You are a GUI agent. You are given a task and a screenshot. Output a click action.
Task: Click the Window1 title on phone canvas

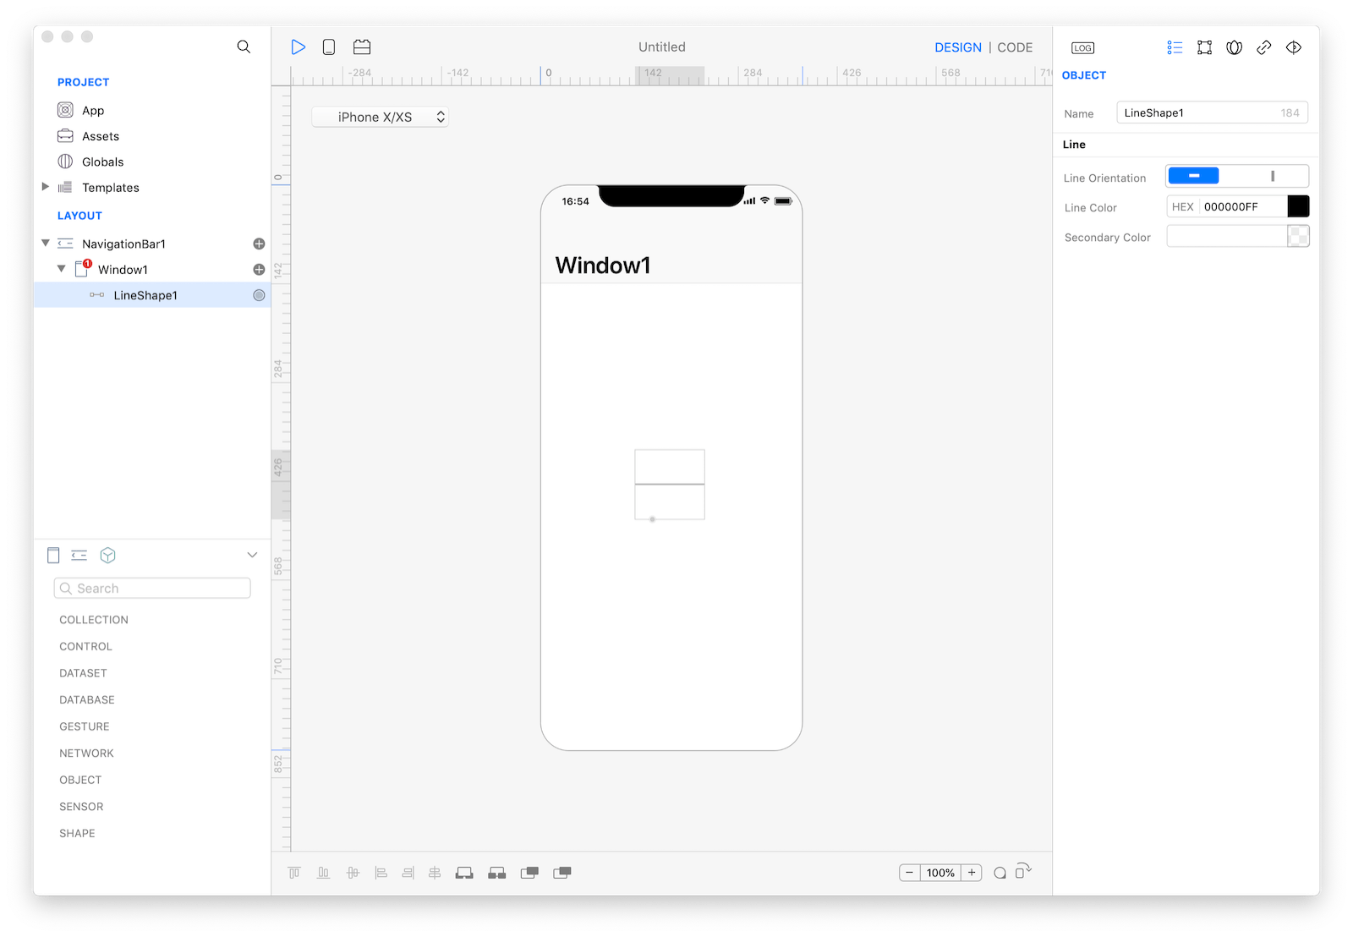pos(603,266)
